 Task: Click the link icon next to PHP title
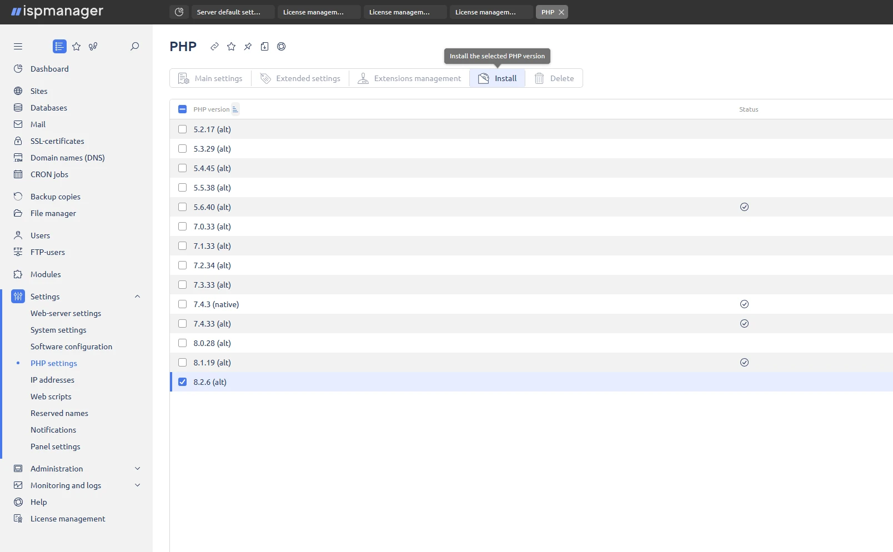click(214, 47)
